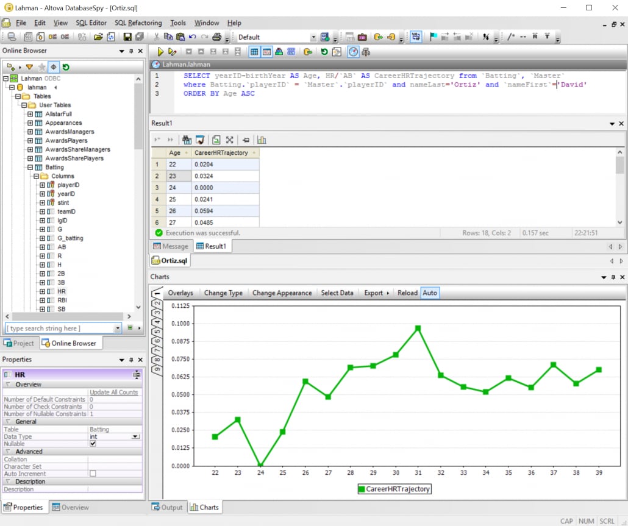
Task: Click the Export data icon in SQL editor toolbar
Action: coord(307,52)
